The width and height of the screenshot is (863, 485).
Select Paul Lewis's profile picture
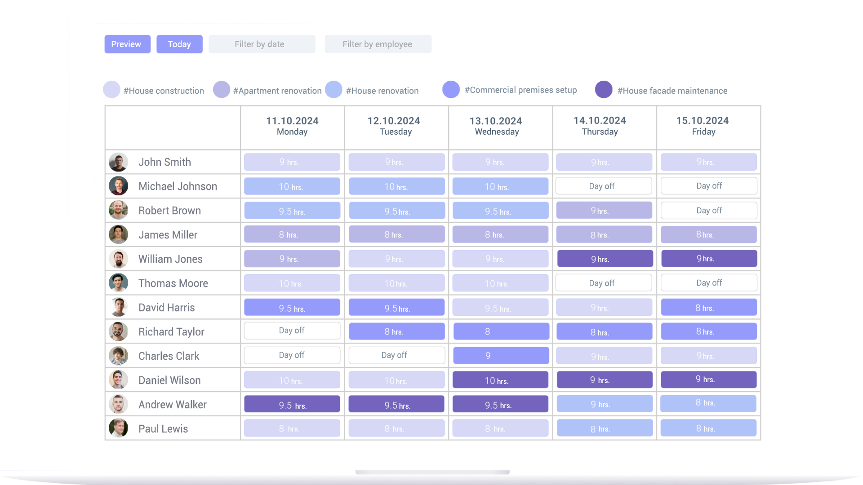pyautogui.click(x=118, y=428)
